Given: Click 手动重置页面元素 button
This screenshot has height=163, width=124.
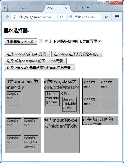Looking at the screenshot, I should (20, 42).
